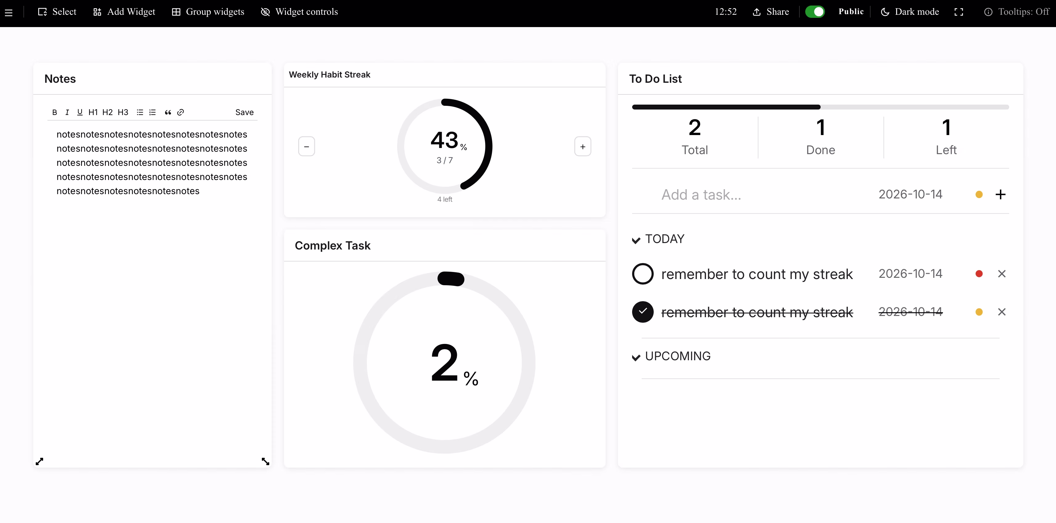
Task: Pick the priority color dot for new task
Action: (979, 194)
